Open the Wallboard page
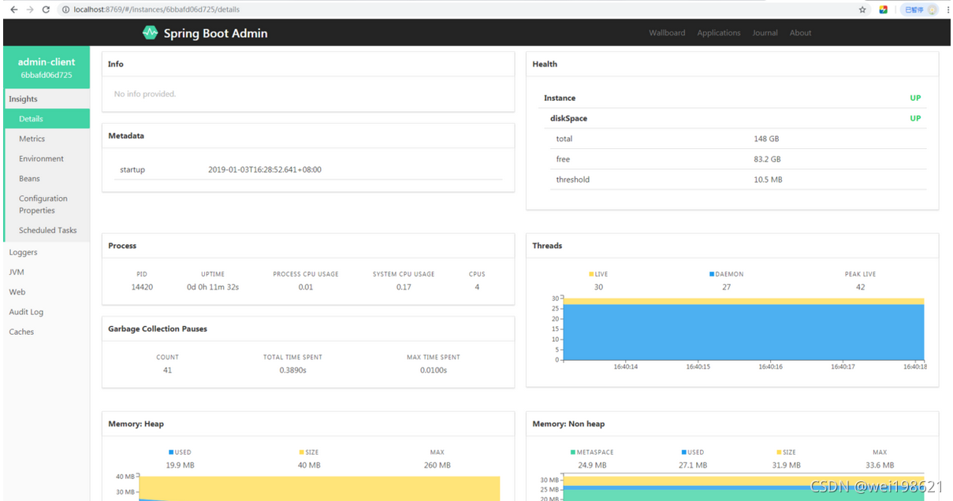953x501 pixels. point(667,33)
